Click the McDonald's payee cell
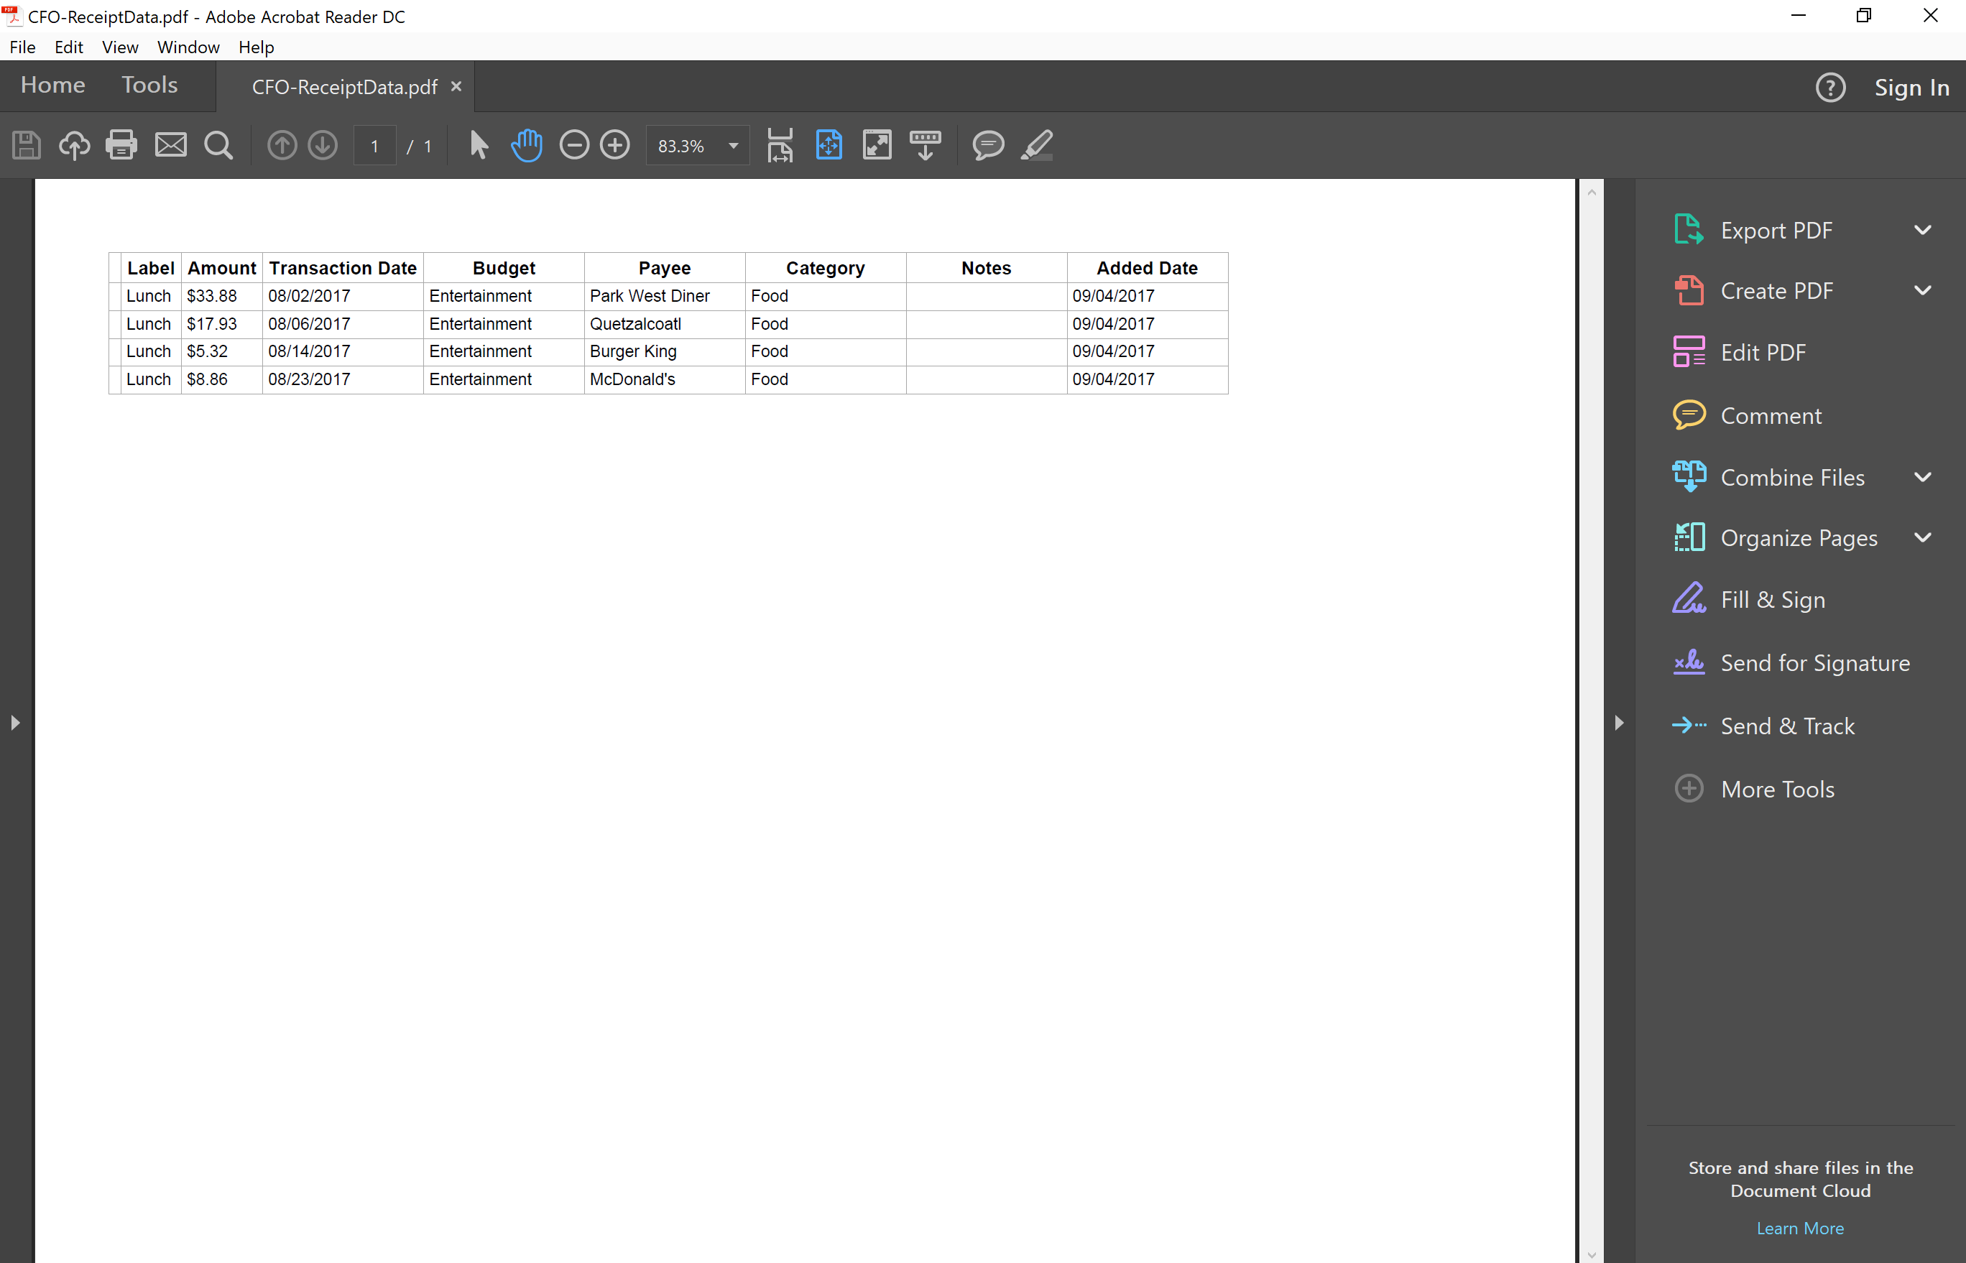 665,379
